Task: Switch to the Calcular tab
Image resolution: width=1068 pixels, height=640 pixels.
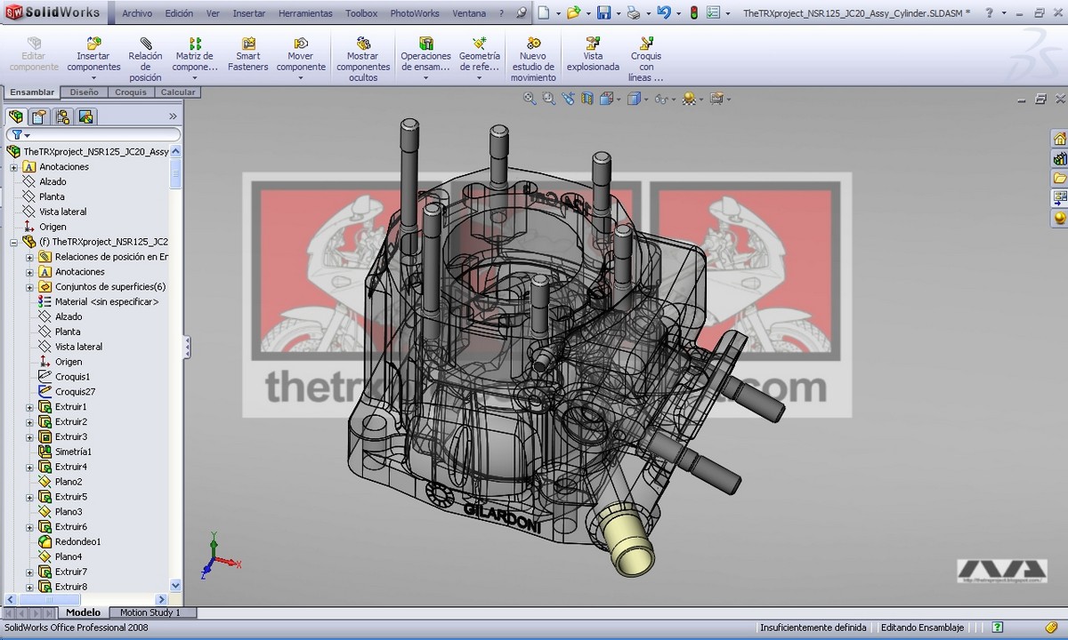Action: point(178,92)
